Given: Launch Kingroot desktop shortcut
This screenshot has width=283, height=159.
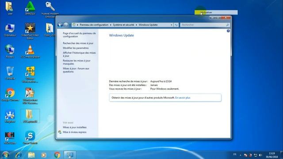Looking at the screenshot, I should pos(10,116).
